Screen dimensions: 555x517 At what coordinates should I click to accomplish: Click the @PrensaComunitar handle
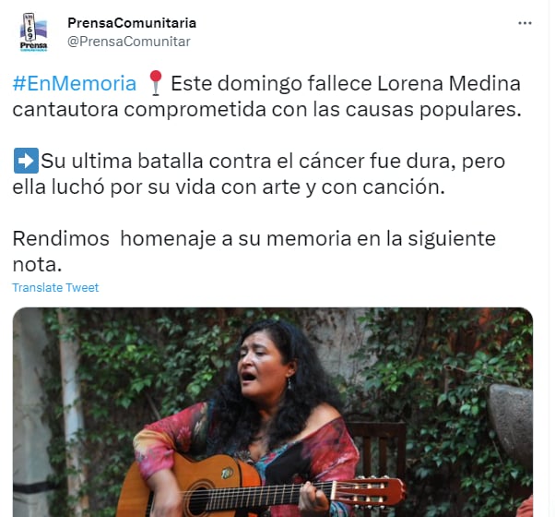[x=129, y=42]
